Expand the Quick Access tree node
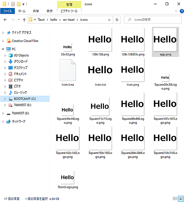Viewport: 185px width, 202px height. point(3,32)
